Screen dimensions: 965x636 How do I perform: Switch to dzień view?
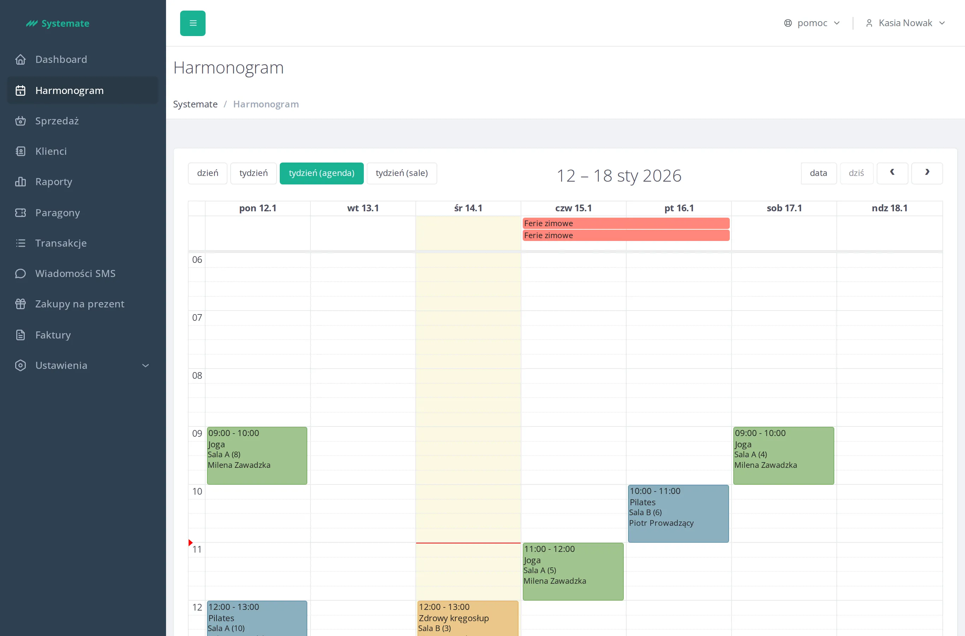coord(208,173)
